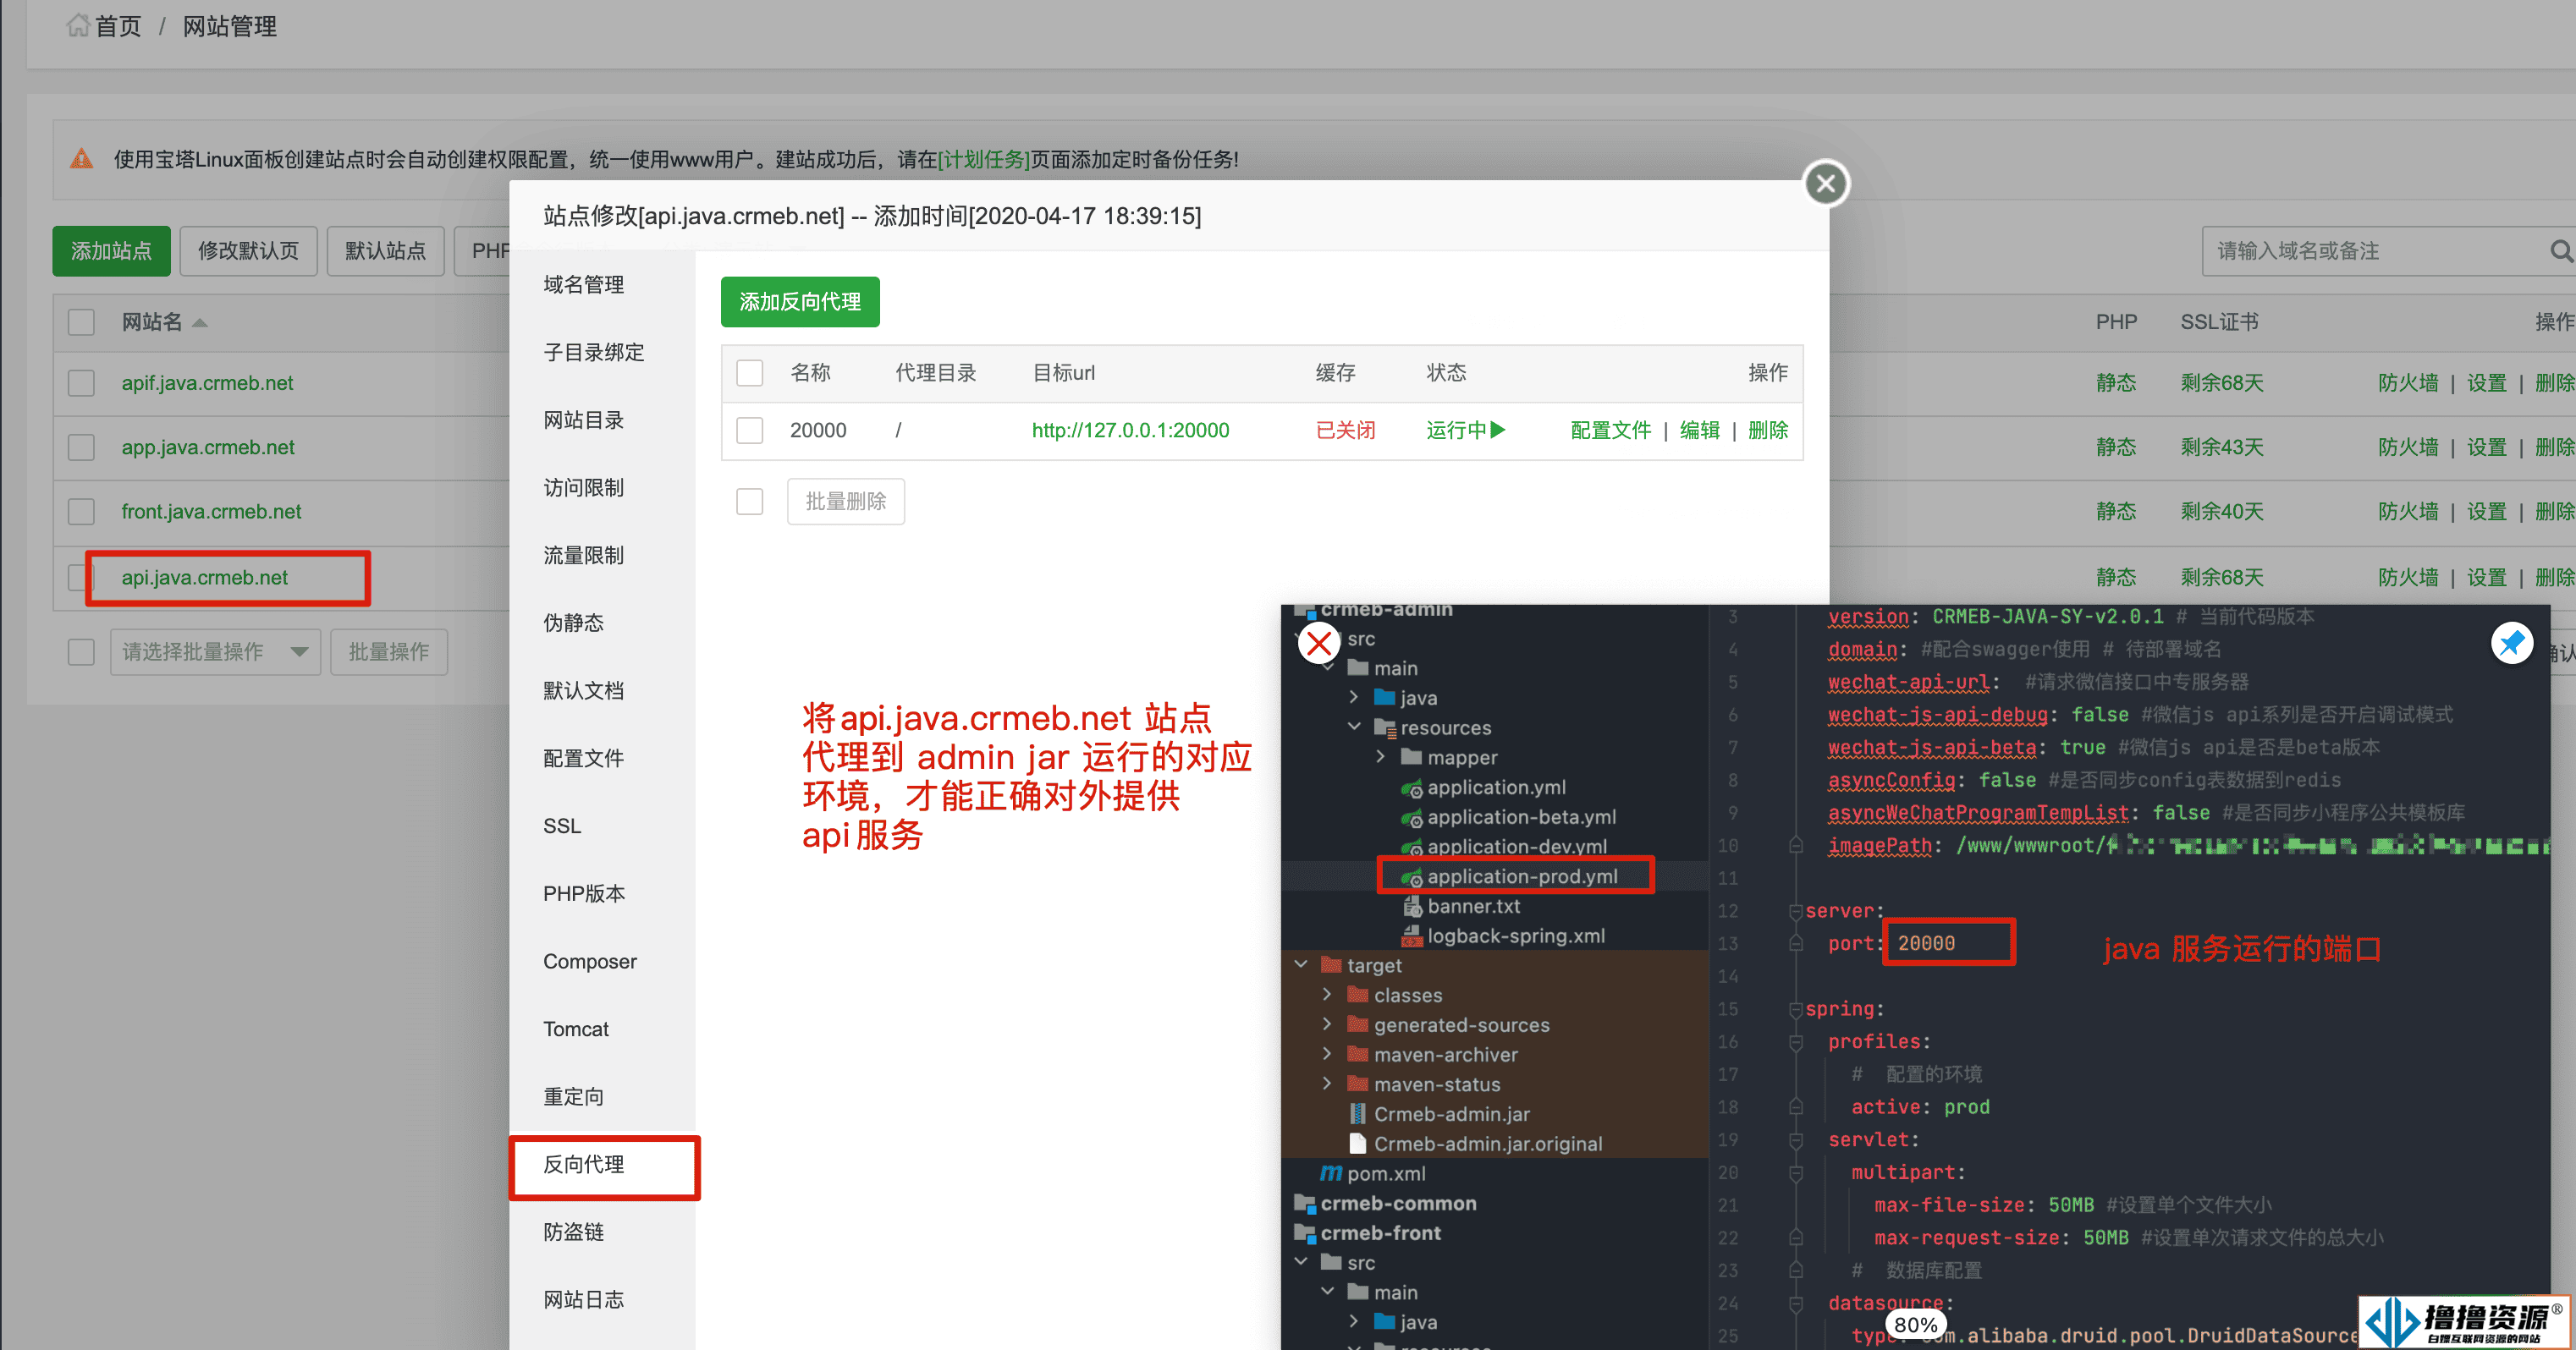Click 首页 in the breadcrumb
The image size is (2576, 1350).
coord(118,26)
